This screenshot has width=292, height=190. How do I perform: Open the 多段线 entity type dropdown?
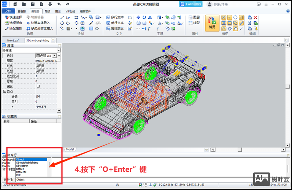[59, 50]
